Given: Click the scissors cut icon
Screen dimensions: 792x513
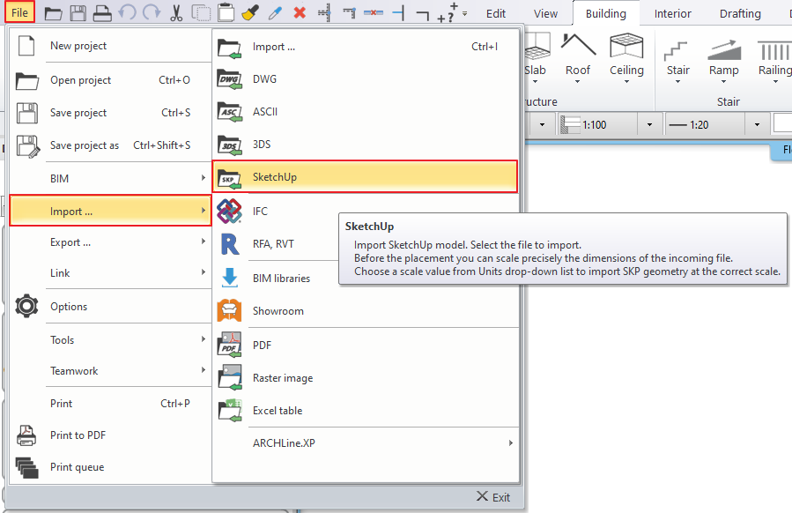Looking at the screenshot, I should click(176, 13).
